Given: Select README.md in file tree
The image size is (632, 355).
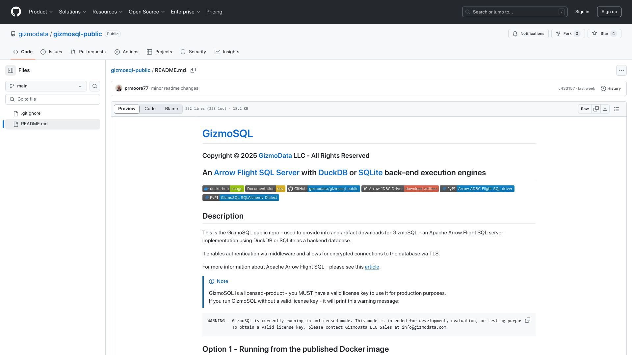Looking at the screenshot, I should (x=53, y=124).
